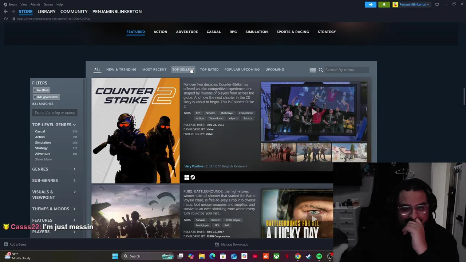Switch to list view layout icon
466x262 pixels.
(x=313, y=70)
